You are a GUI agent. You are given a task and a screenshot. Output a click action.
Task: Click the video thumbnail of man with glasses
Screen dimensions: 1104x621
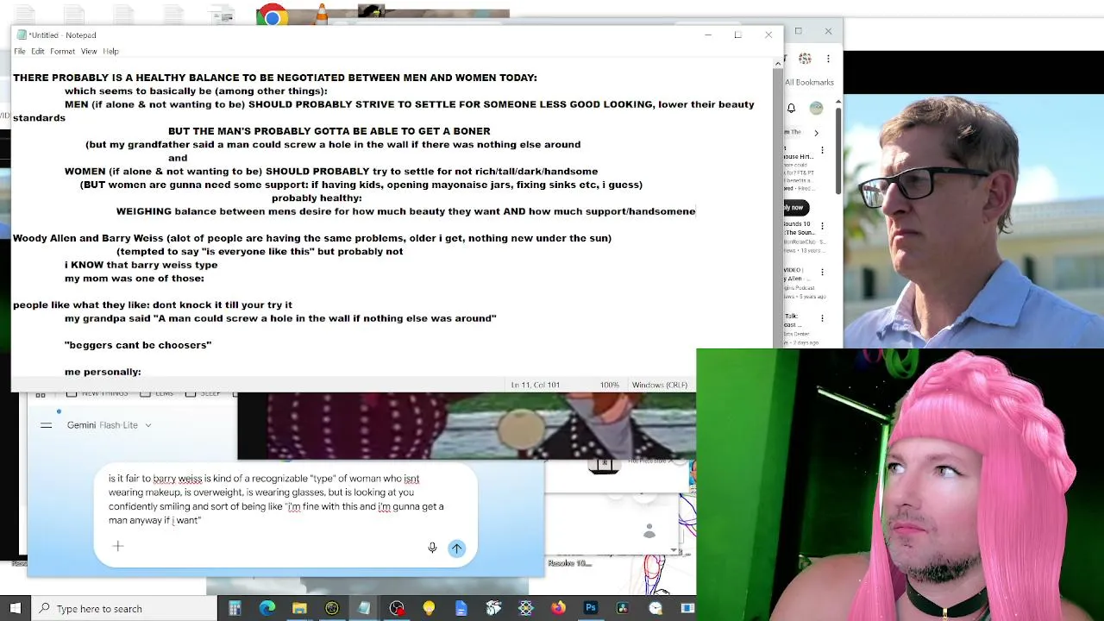[x=974, y=222]
